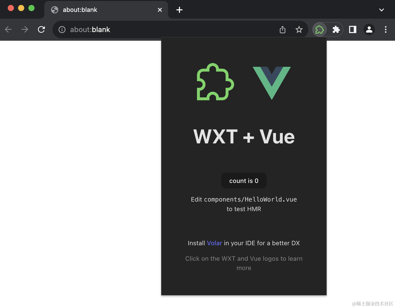Click the back navigation arrow

pos(8,29)
